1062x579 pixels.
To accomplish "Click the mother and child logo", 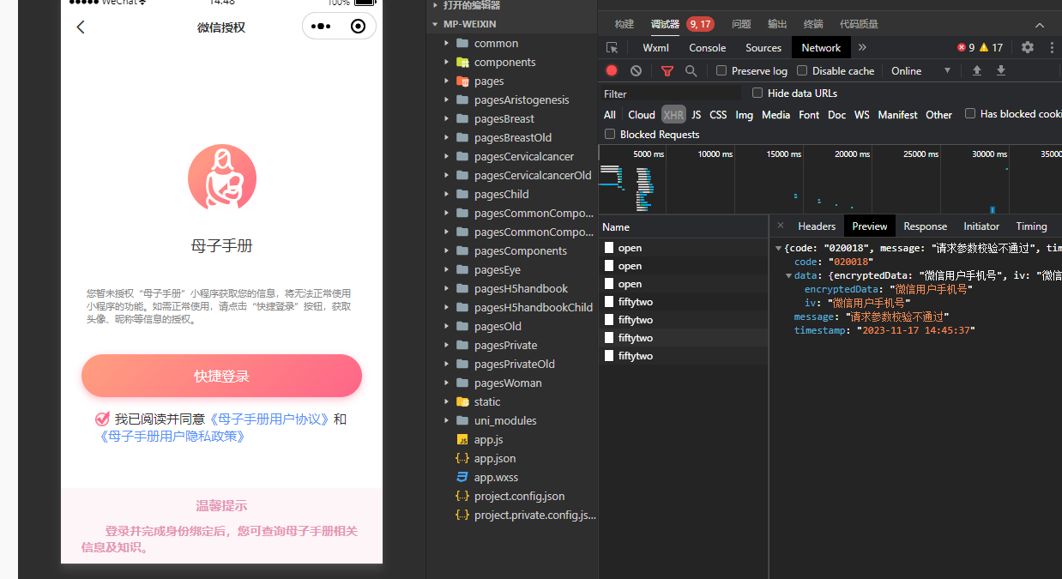I will (222, 178).
